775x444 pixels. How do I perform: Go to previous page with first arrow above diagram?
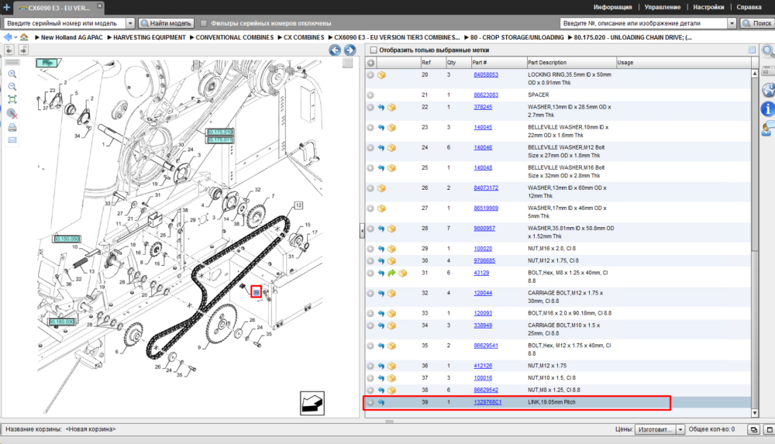point(9,50)
